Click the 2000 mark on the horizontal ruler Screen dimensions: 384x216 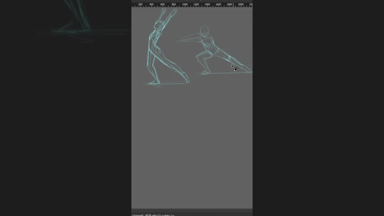[241, 4]
